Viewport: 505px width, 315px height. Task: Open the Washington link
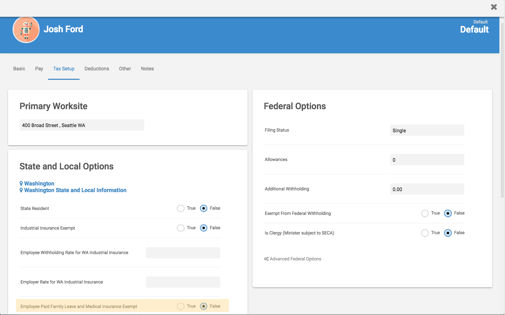pos(39,183)
